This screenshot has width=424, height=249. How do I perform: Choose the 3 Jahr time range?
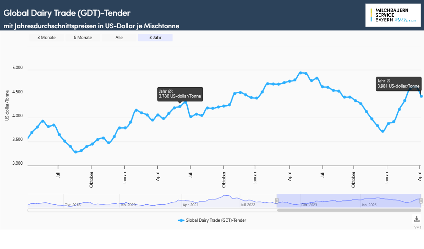click(155, 38)
